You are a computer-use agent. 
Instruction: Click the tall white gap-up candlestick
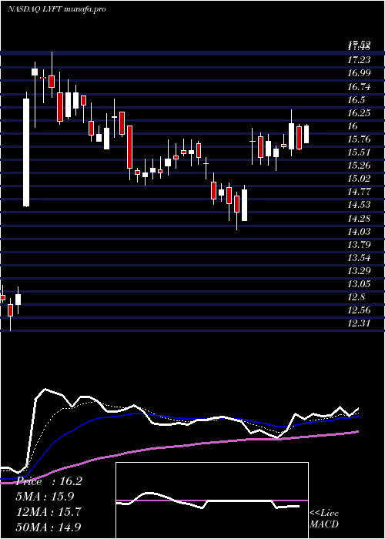pyautogui.click(x=26, y=152)
